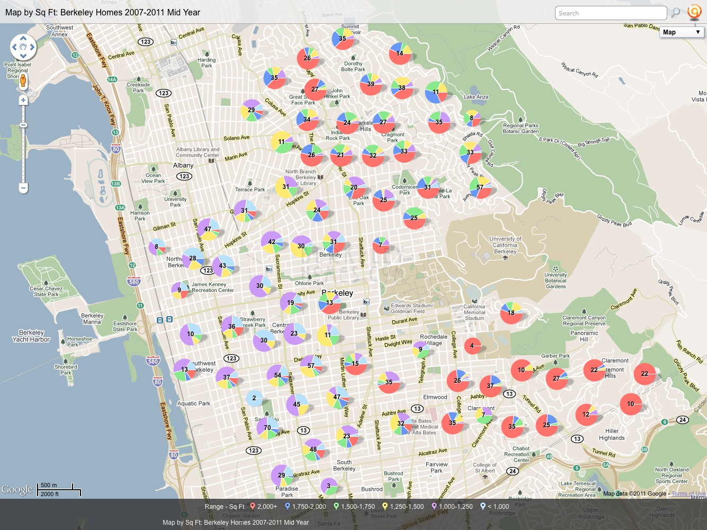Viewport: 707px width, 530px height.
Task: Click the 'Albany' city label
Action: click(x=183, y=165)
